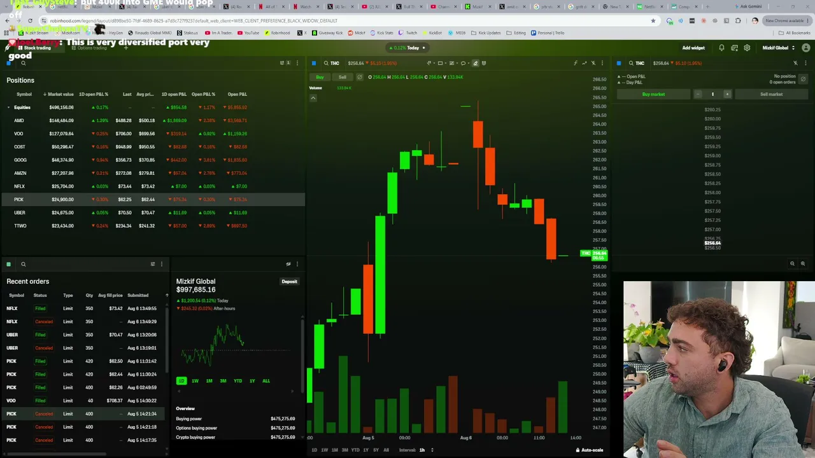
Task: Select the magnet snap tool in chart
Action: point(484,63)
